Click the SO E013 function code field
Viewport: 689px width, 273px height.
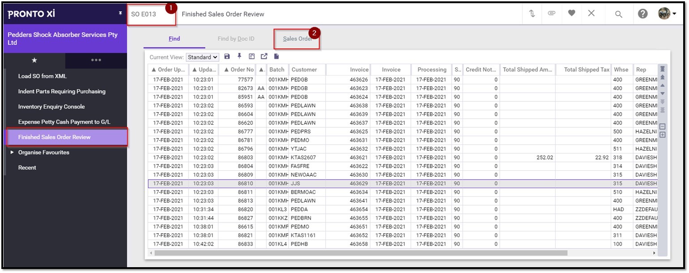152,14
